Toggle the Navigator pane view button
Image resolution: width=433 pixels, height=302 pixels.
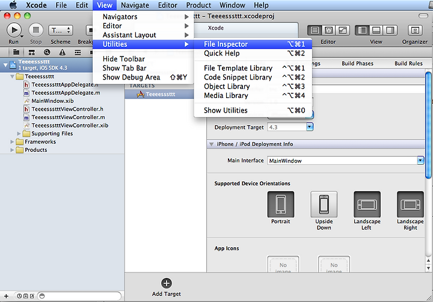pos(362,30)
